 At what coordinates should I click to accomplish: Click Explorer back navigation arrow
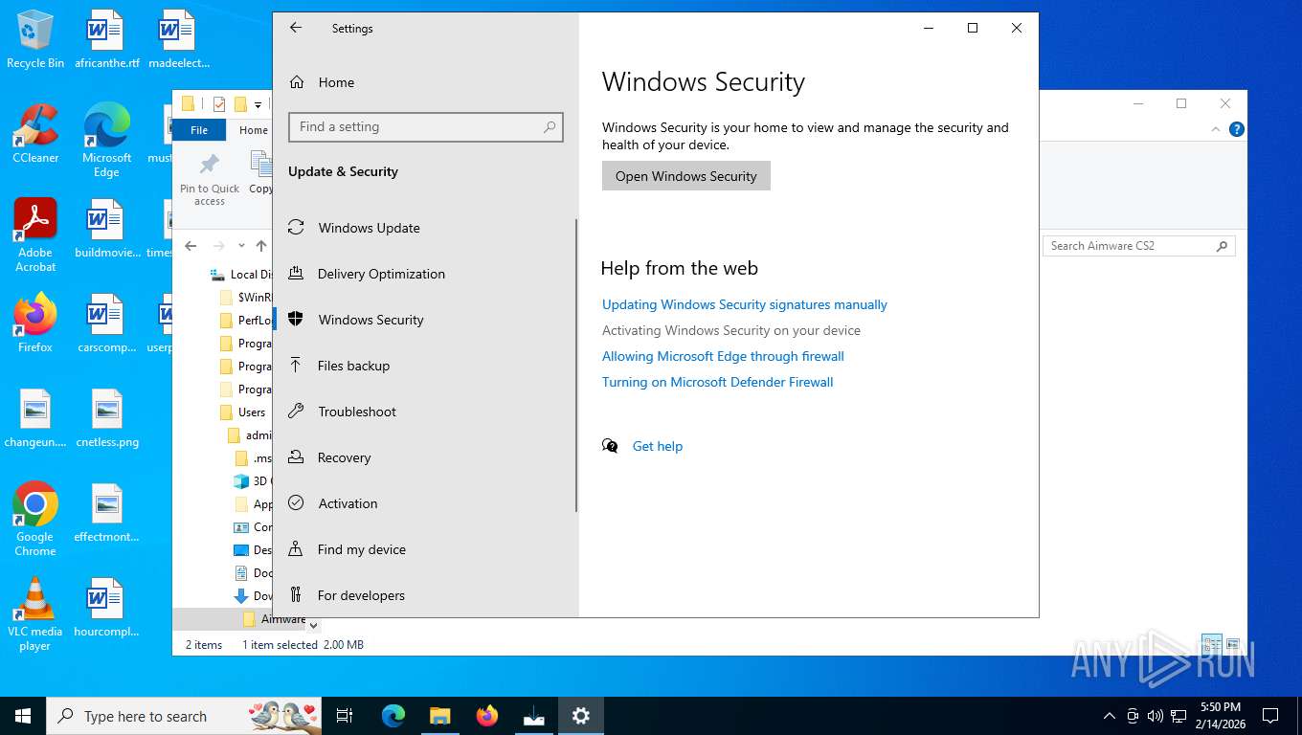[191, 246]
